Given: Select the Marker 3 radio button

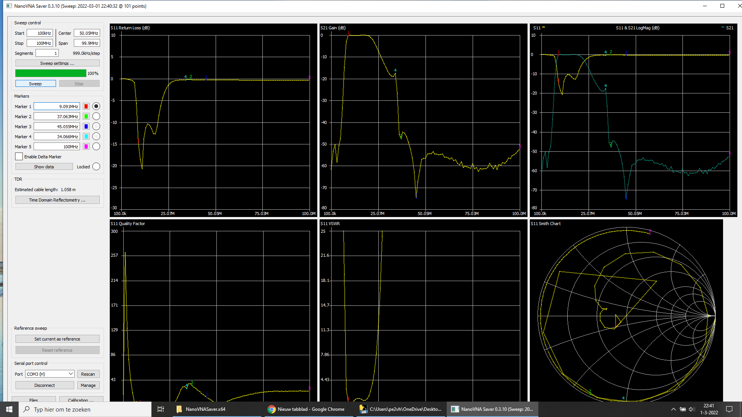Looking at the screenshot, I should click(96, 126).
